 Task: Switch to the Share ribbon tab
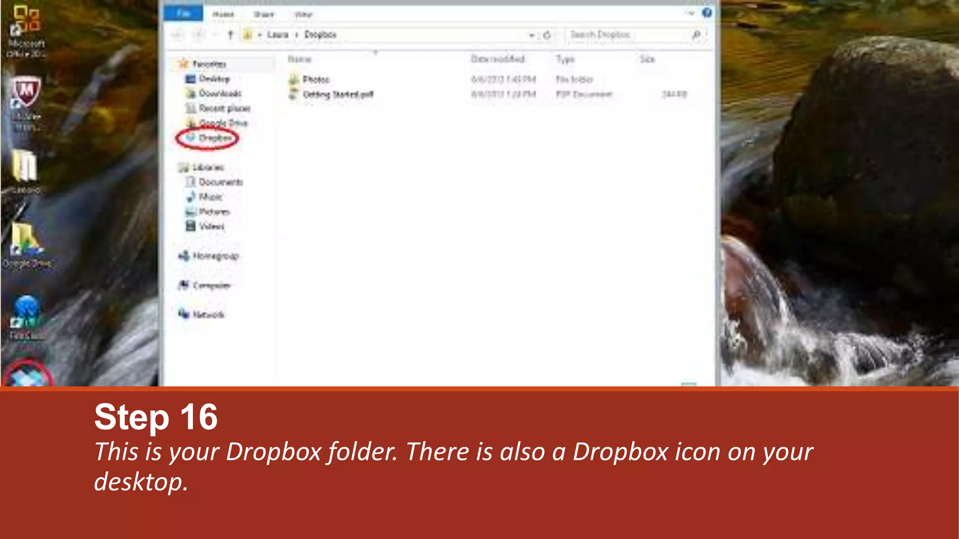pyautogui.click(x=264, y=14)
